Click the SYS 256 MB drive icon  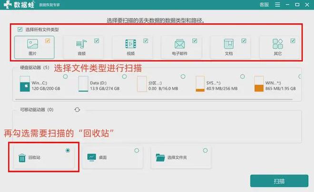coord(200,84)
